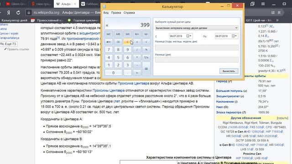Click the M+ memory add key
The image size is (292, 164).
[x=137, y=34]
